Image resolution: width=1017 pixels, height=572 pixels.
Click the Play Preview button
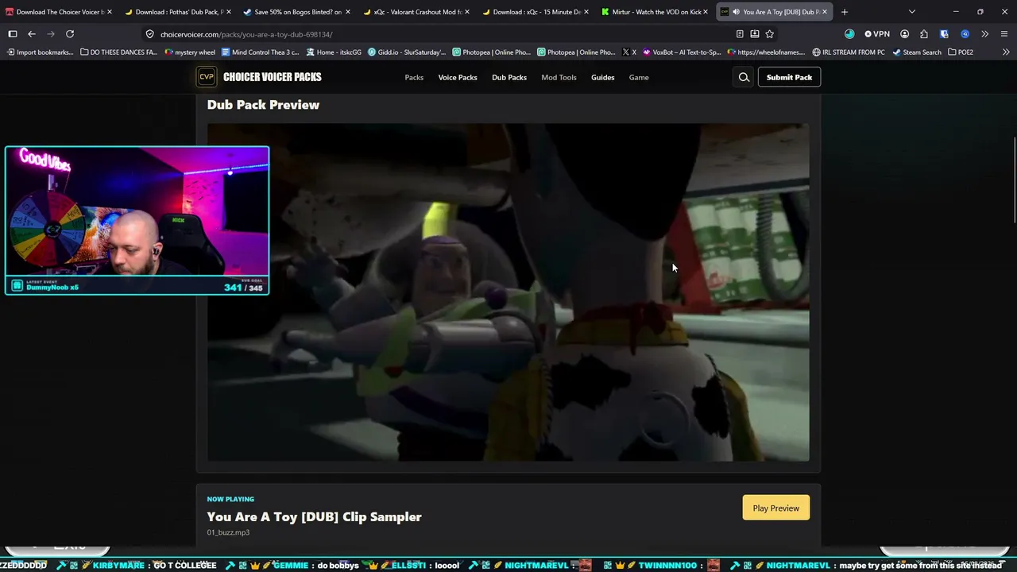tap(776, 508)
